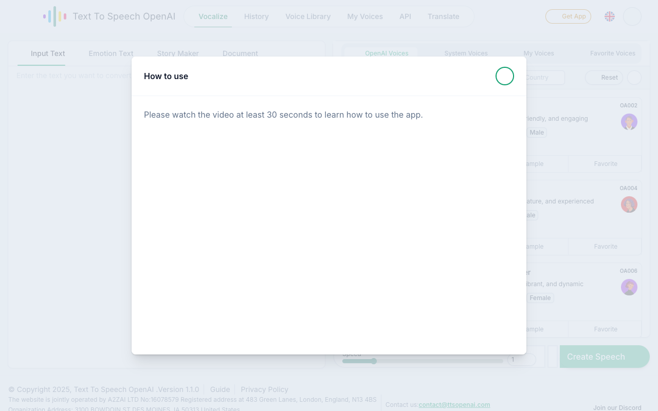Switch to Document tab

pyautogui.click(x=240, y=53)
